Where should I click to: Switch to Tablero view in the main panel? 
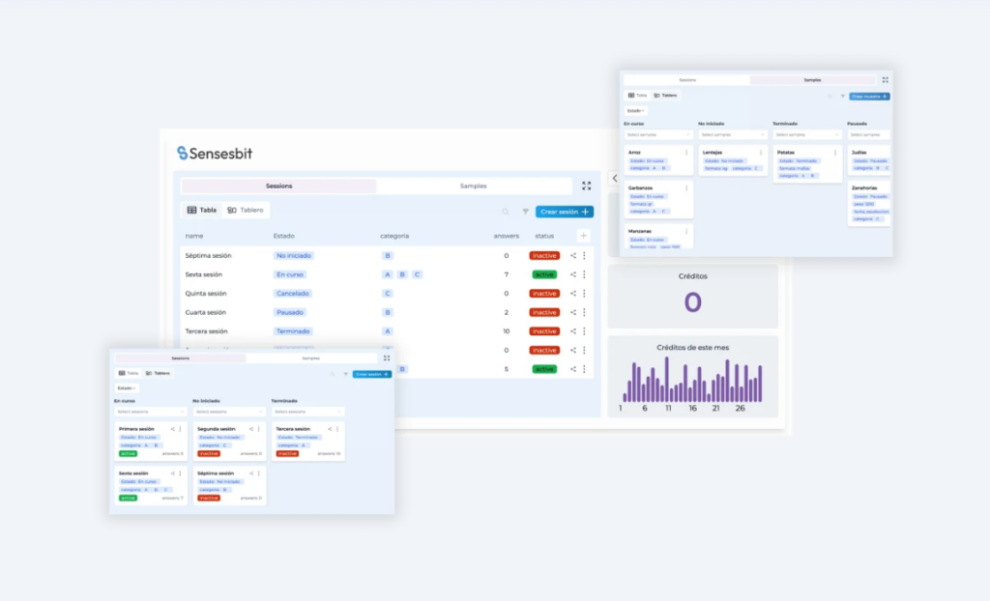point(246,210)
